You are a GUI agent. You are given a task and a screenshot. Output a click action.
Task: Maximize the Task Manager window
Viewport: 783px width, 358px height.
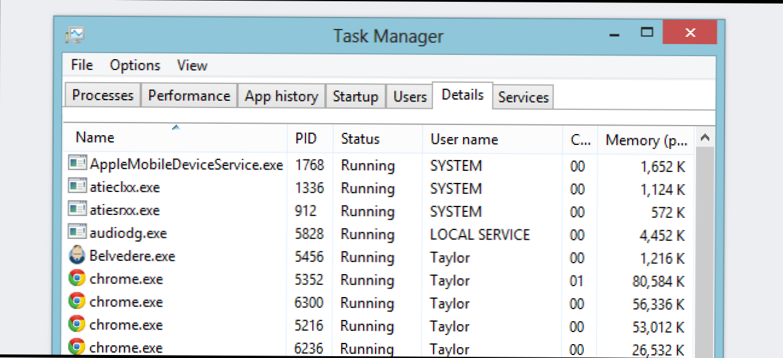(x=648, y=33)
